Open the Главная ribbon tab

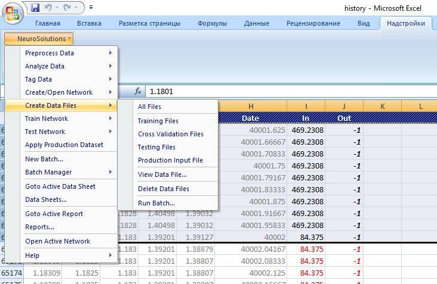(x=48, y=23)
